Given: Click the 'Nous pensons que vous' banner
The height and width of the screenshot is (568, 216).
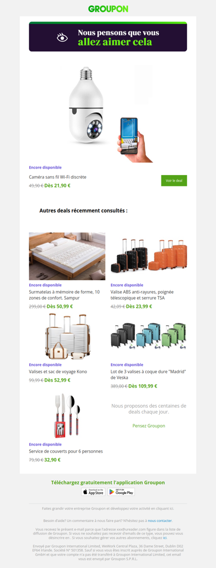Looking at the screenshot, I should [108, 37].
